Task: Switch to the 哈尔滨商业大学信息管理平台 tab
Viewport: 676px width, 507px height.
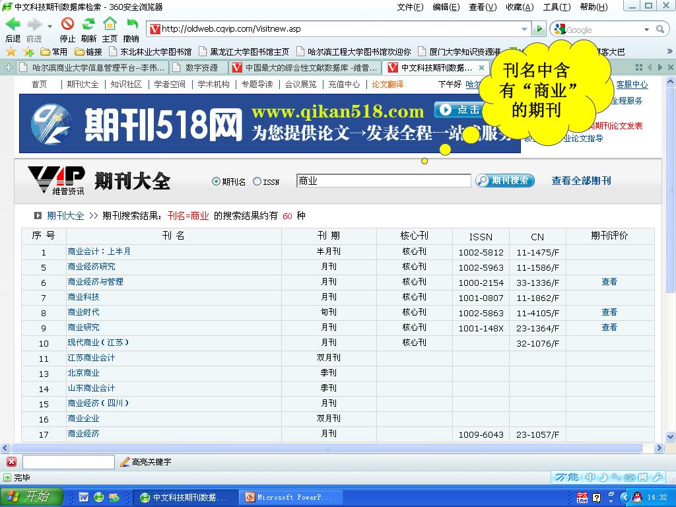Action: click(x=92, y=68)
